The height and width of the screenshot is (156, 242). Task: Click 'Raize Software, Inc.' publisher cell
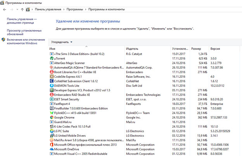point(138,77)
